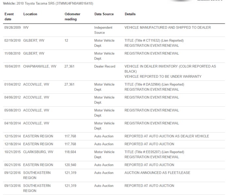Image resolution: width=226 pixels, height=195 pixels.
Task: Click odometer reading 12
Action: pos(66,40)
